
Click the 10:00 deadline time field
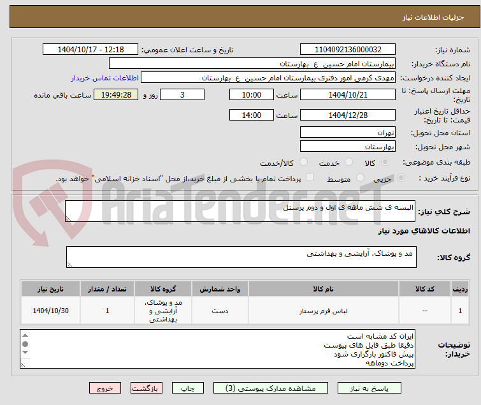tap(251, 94)
